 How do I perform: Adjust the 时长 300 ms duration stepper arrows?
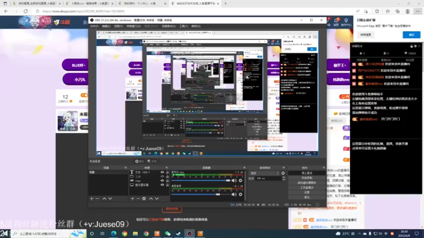pos(284,178)
